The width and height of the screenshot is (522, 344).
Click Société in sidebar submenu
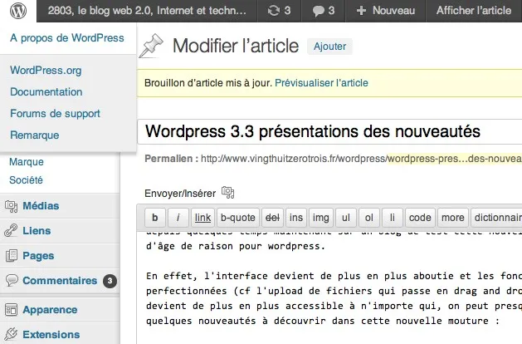(26, 180)
